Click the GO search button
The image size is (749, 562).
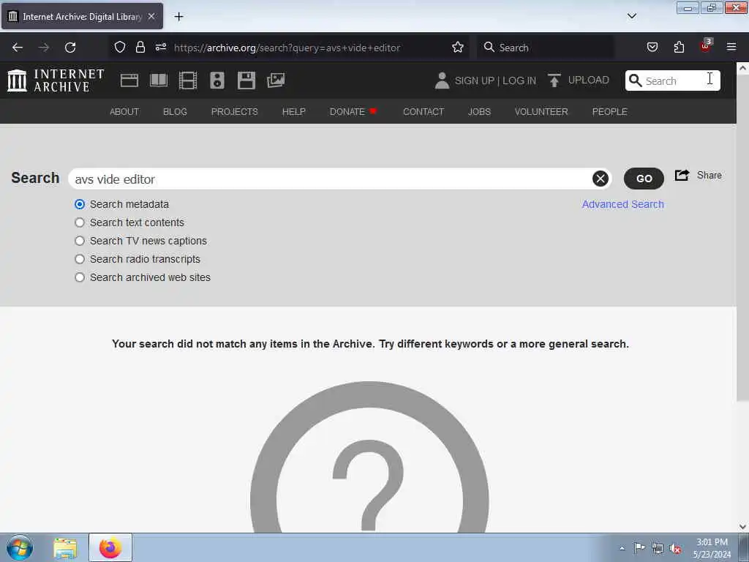pos(644,179)
